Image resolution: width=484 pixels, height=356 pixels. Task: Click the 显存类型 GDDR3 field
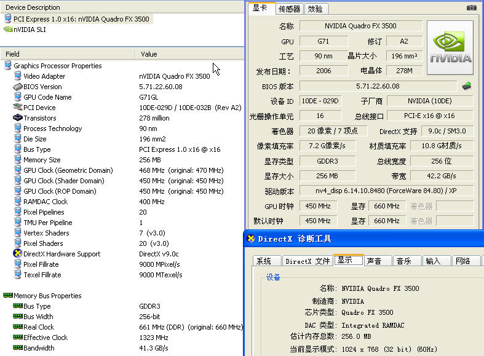[x=328, y=161]
